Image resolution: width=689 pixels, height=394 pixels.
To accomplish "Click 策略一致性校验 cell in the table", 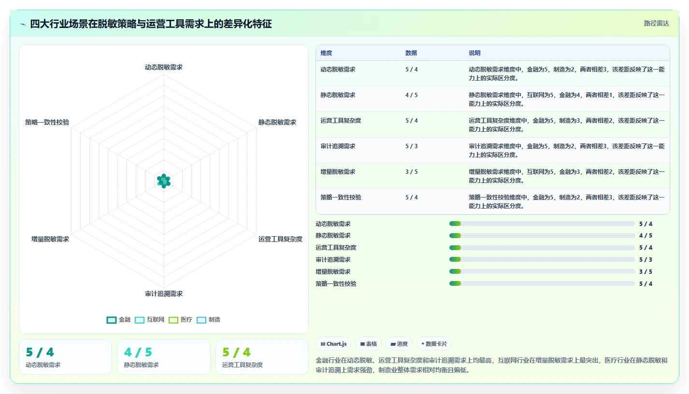I will (x=341, y=197).
